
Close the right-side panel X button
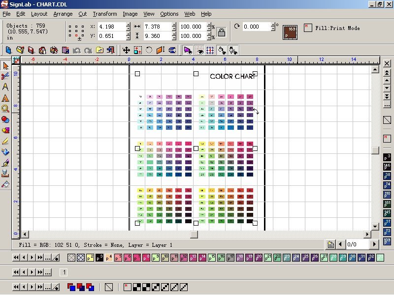(387, 63)
